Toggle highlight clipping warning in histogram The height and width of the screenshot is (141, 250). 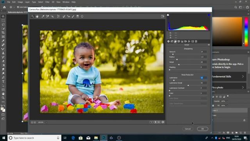click(209, 15)
